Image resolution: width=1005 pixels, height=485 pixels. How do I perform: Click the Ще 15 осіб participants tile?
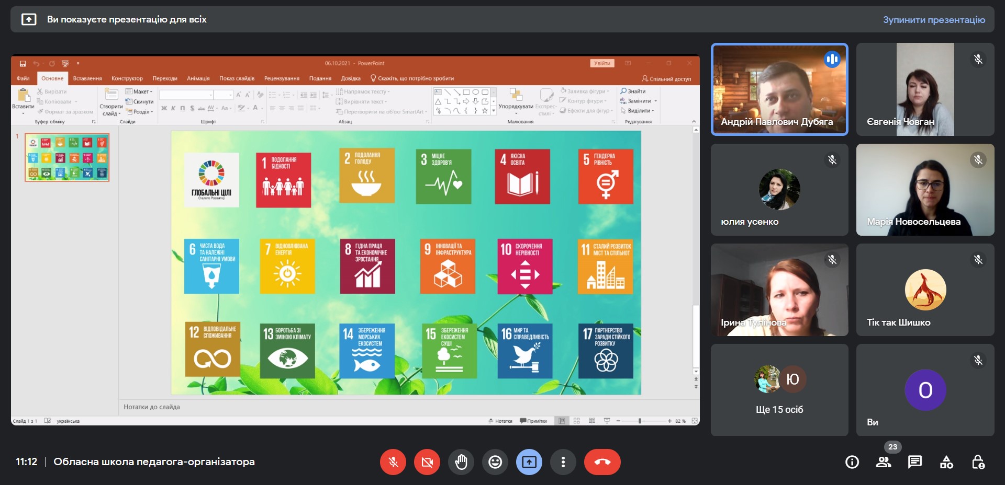[779, 390]
